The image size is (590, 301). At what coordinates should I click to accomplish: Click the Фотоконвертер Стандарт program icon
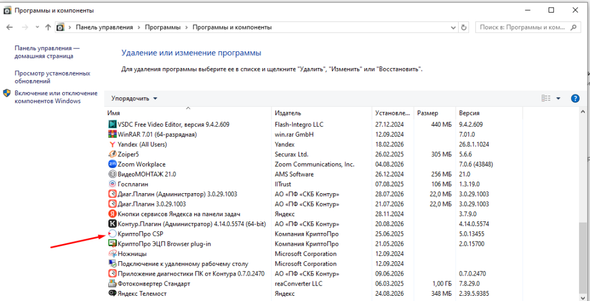point(112,283)
